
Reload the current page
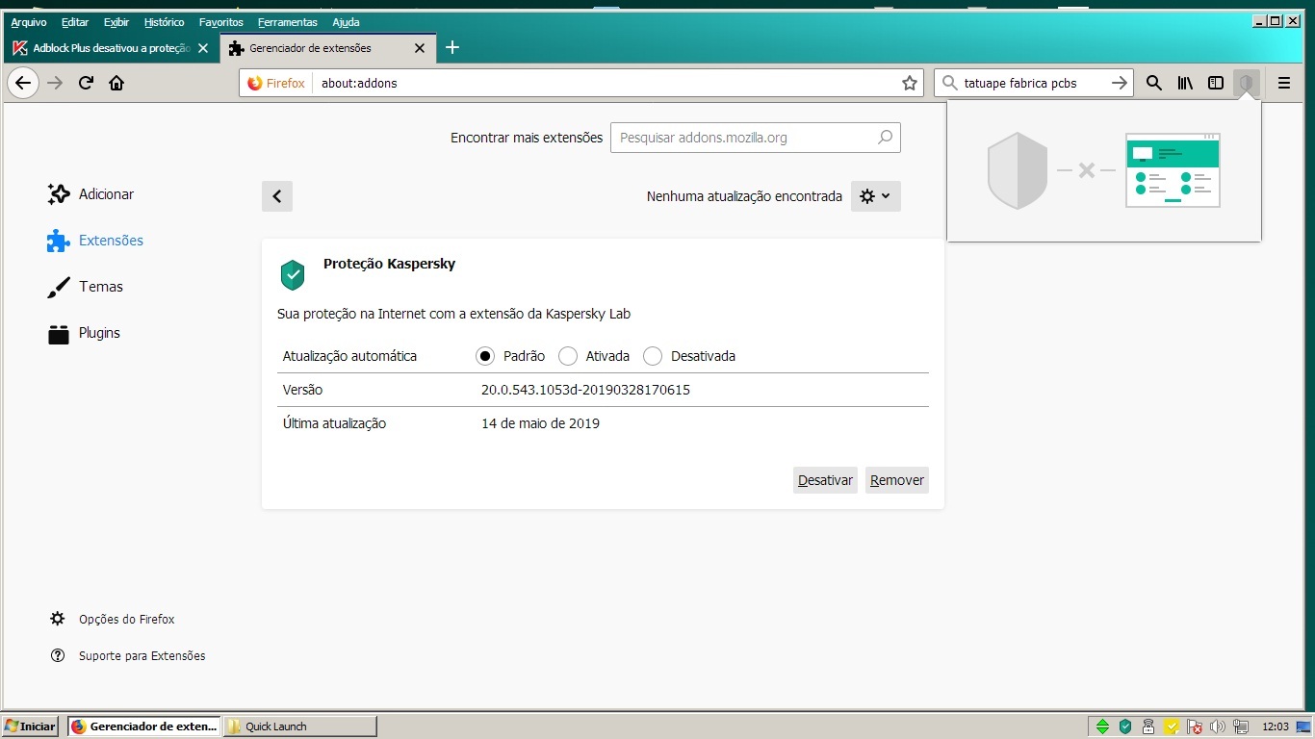pos(86,83)
